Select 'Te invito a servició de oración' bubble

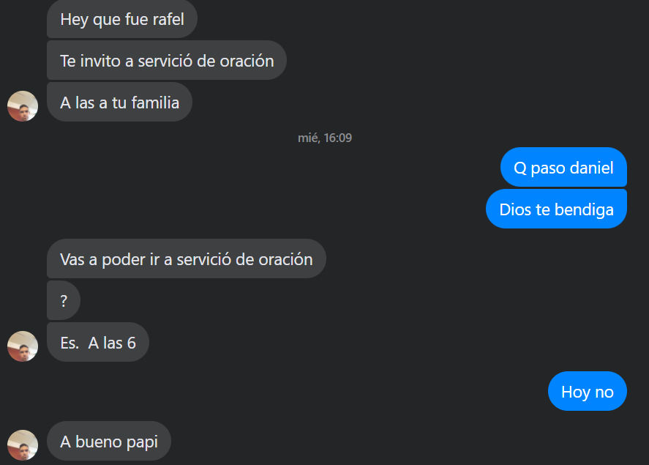pos(167,61)
